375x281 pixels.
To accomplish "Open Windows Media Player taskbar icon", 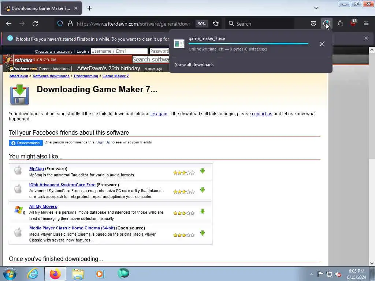I will (x=100, y=274).
